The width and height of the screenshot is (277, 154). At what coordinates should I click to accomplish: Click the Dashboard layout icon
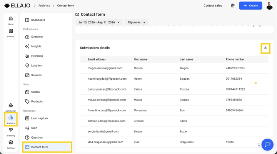27,20
